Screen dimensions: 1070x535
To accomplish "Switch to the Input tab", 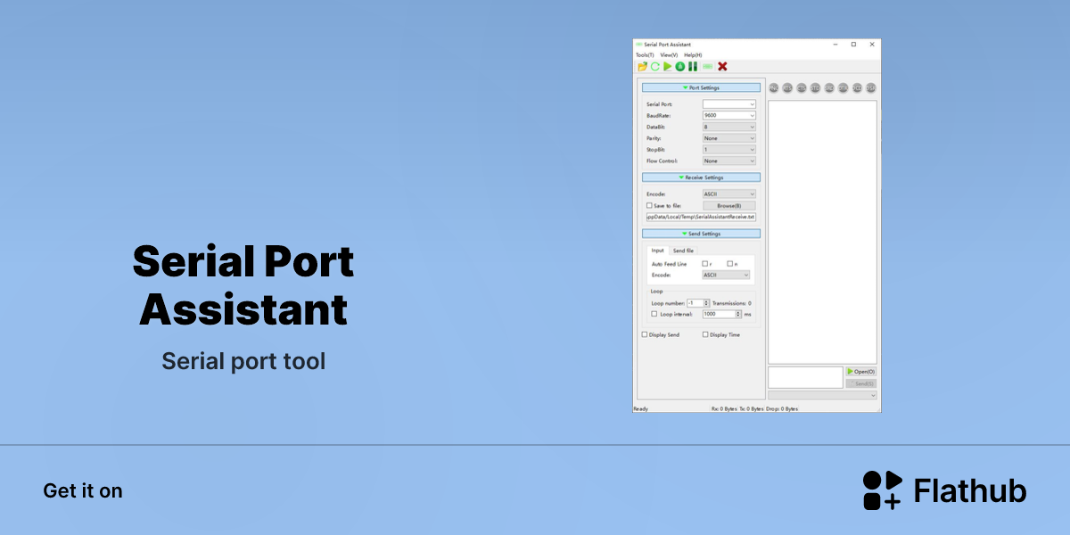I will [x=658, y=251].
